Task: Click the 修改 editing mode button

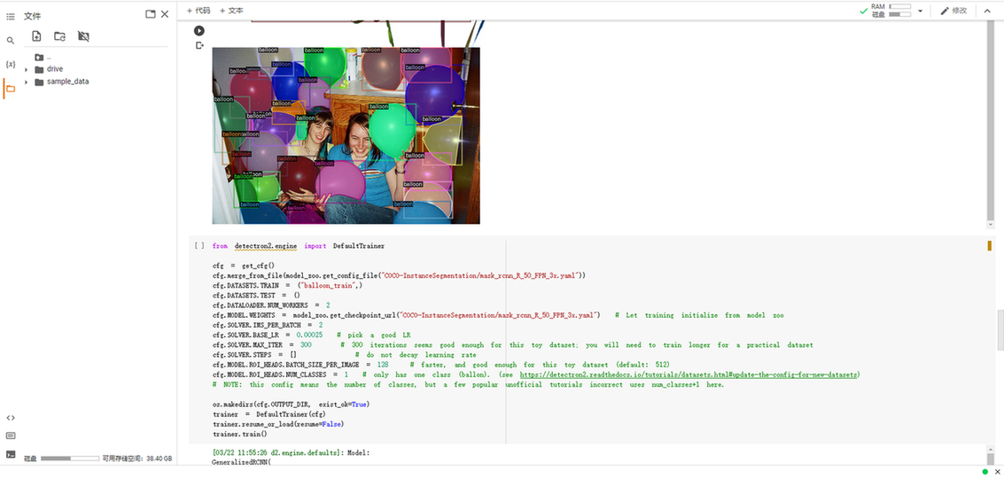Action: pyautogui.click(x=954, y=11)
